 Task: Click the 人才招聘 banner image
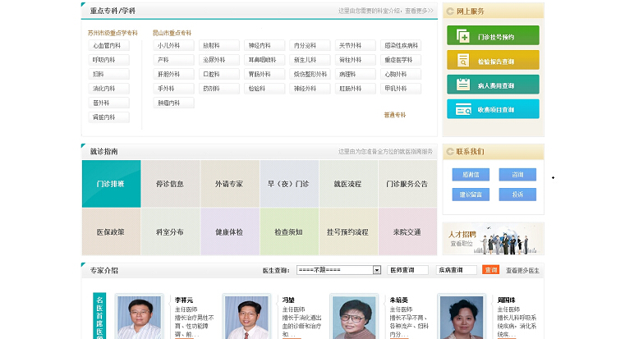click(493, 239)
